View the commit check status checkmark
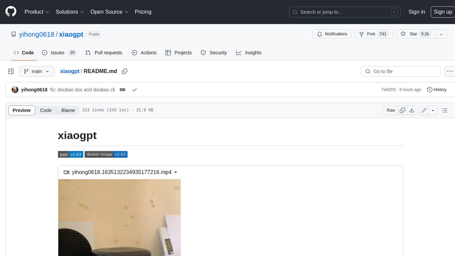The height and width of the screenshot is (256, 455). 134,90
